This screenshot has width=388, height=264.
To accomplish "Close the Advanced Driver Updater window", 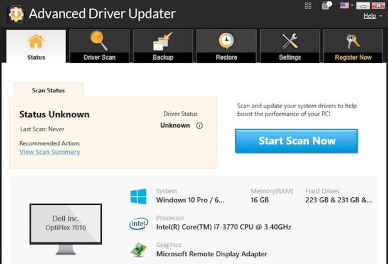I will tap(378, 6).
